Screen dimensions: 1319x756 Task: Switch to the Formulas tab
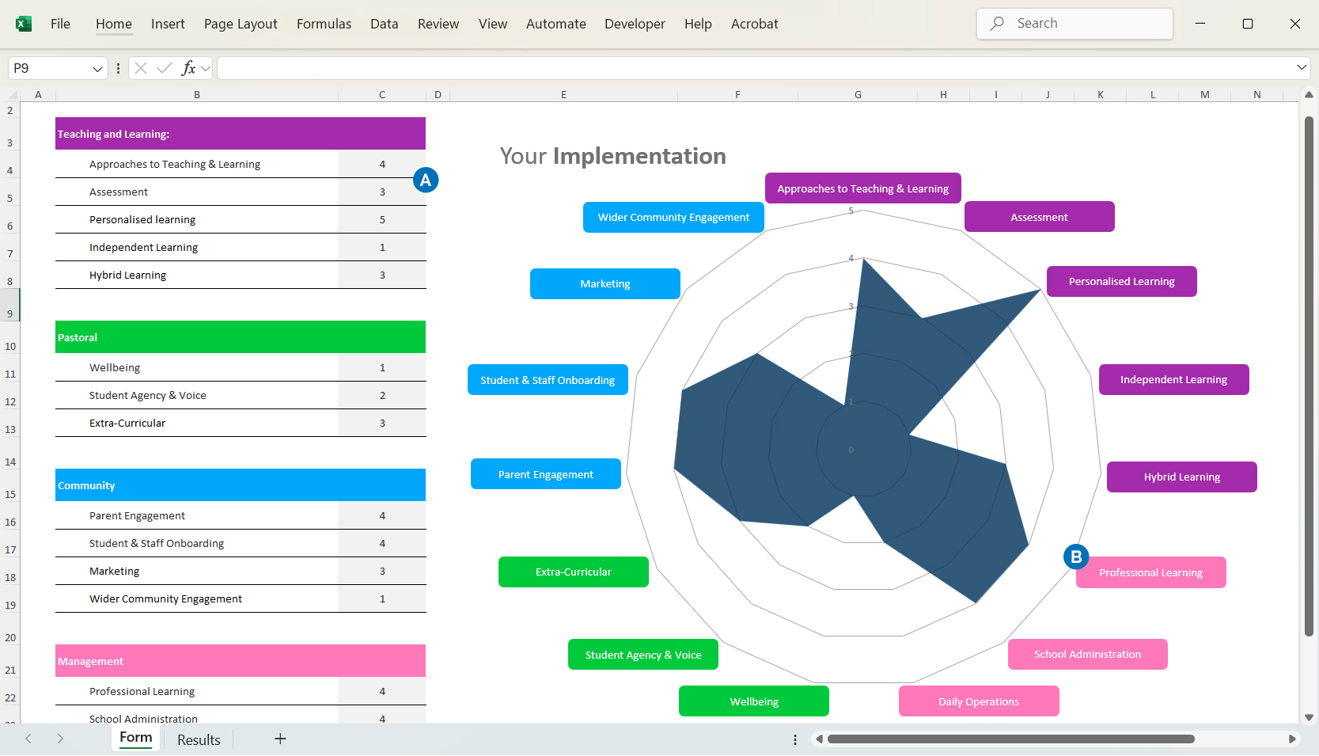pos(324,24)
